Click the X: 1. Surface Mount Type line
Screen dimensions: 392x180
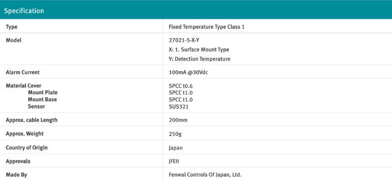pyautogui.click(x=199, y=50)
